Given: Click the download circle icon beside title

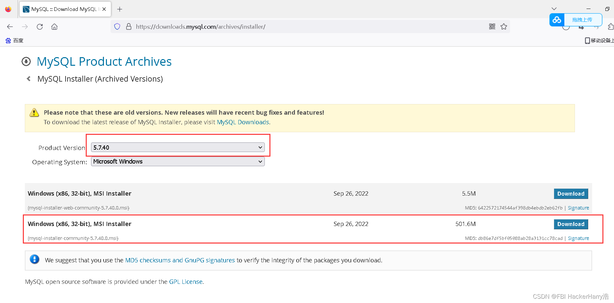Looking at the screenshot, I should point(26,61).
